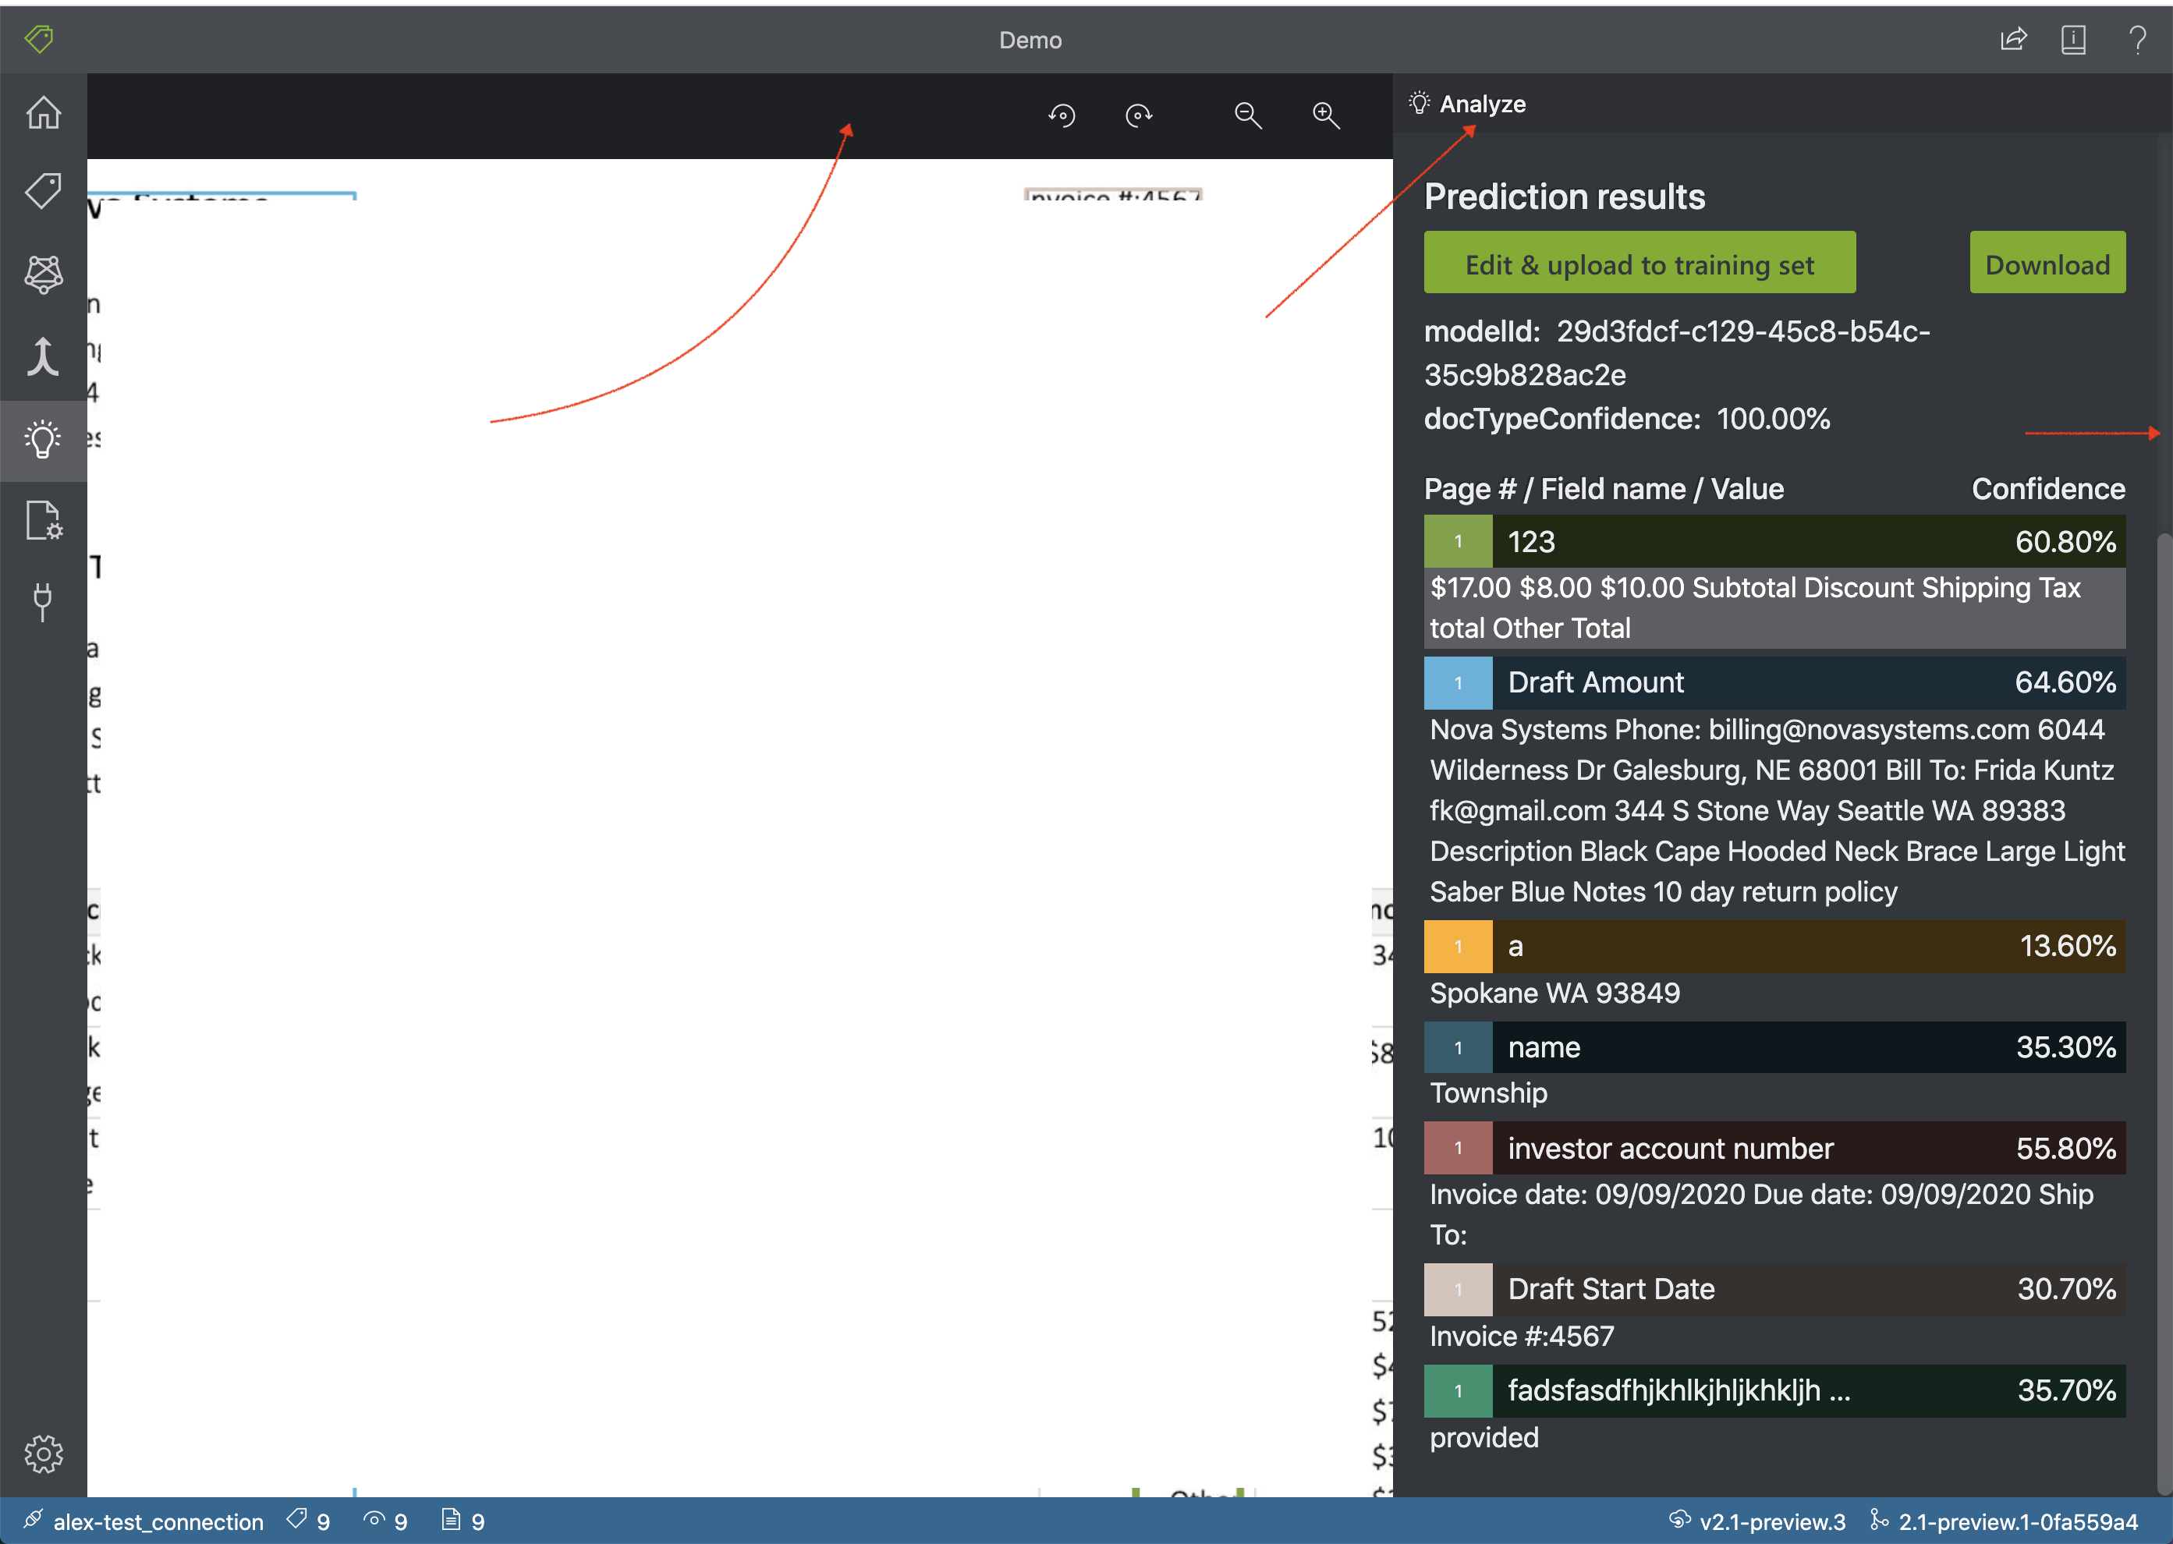The width and height of the screenshot is (2173, 1544).
Task: Open the Home page from sidebar
Action: (43, 112)
